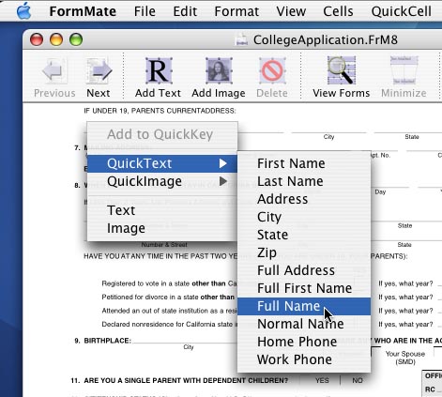Open the QuickCell menu
The image size is (442, 397).
[402, 11]
